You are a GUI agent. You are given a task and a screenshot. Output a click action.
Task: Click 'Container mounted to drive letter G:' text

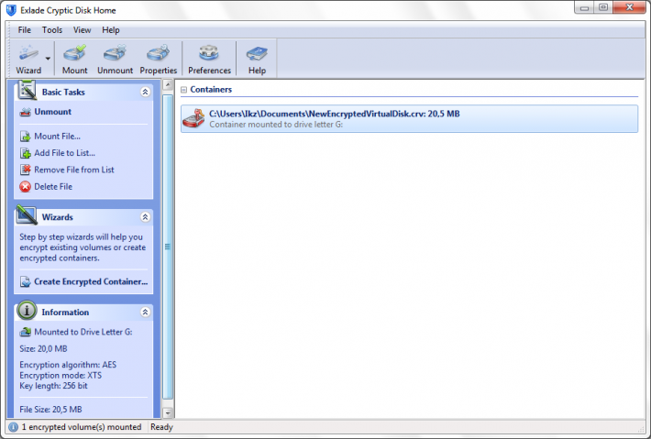[276, 125]
